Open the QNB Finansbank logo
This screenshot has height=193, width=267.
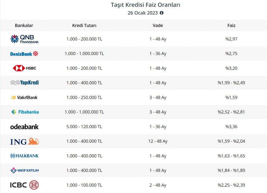[x=25, y=39]
